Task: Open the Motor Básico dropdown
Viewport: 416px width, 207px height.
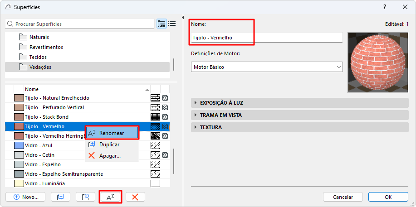Action: (x=267, y=67)
